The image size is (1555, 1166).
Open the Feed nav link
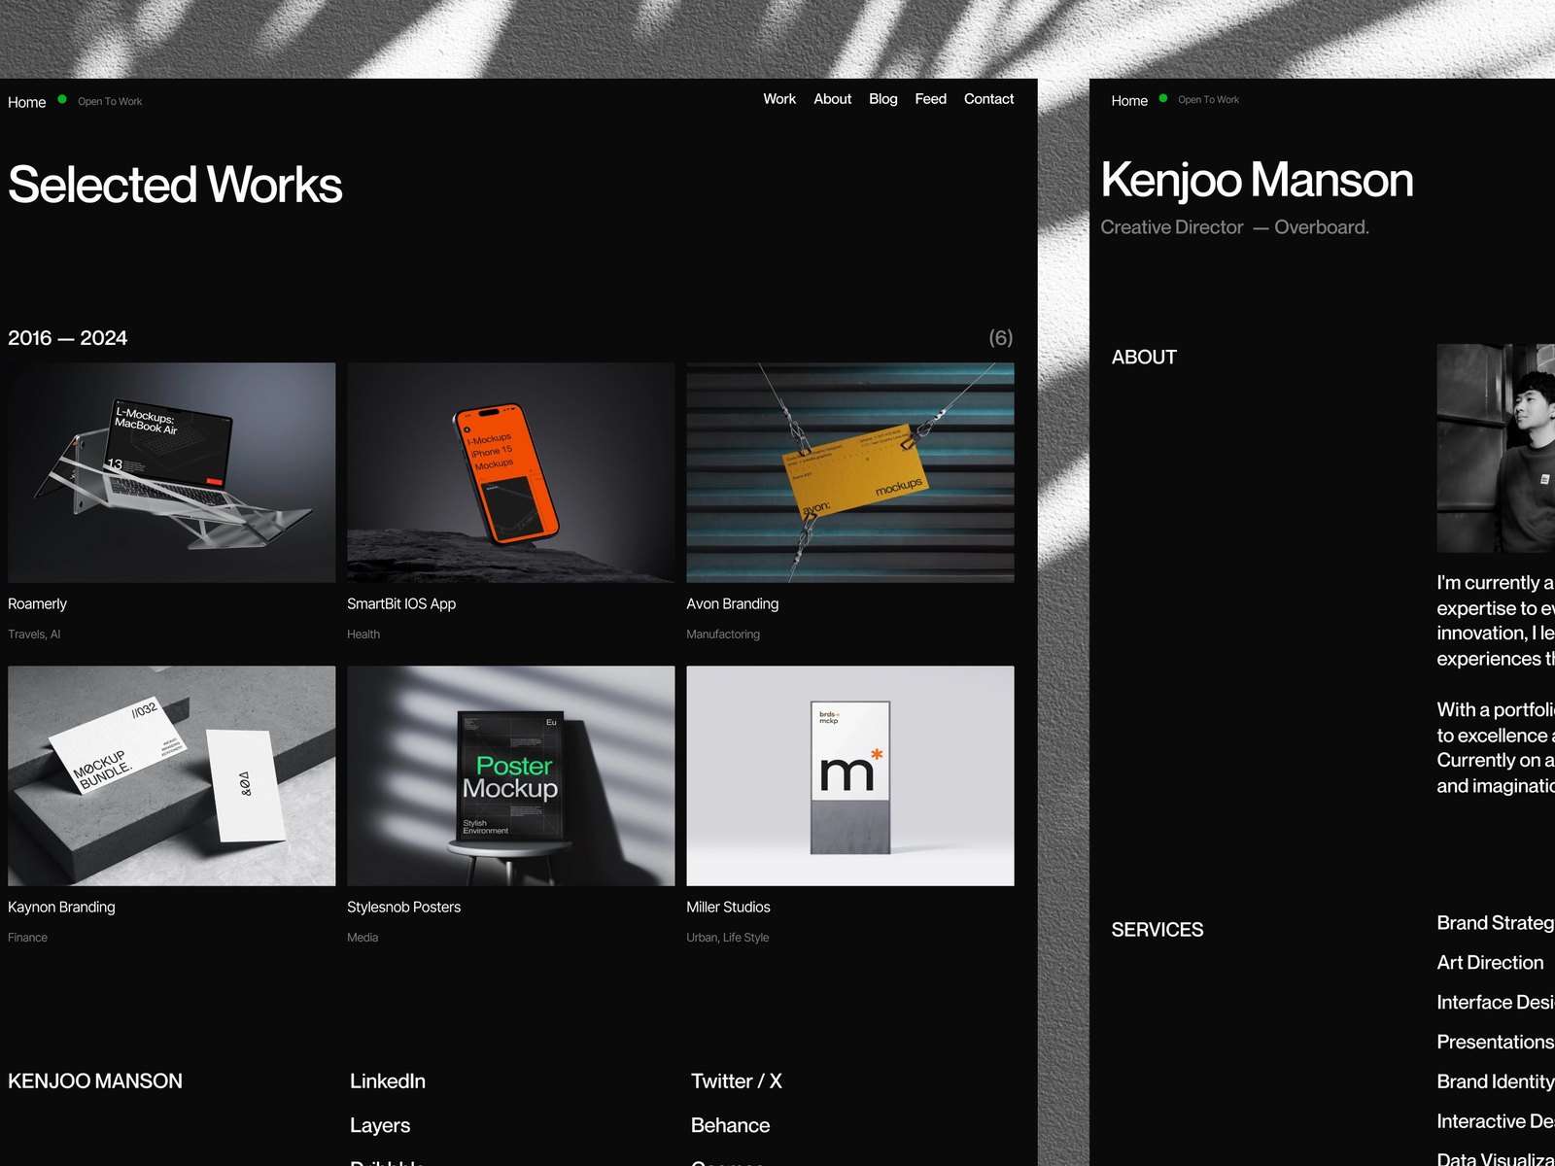pos(930,99)
